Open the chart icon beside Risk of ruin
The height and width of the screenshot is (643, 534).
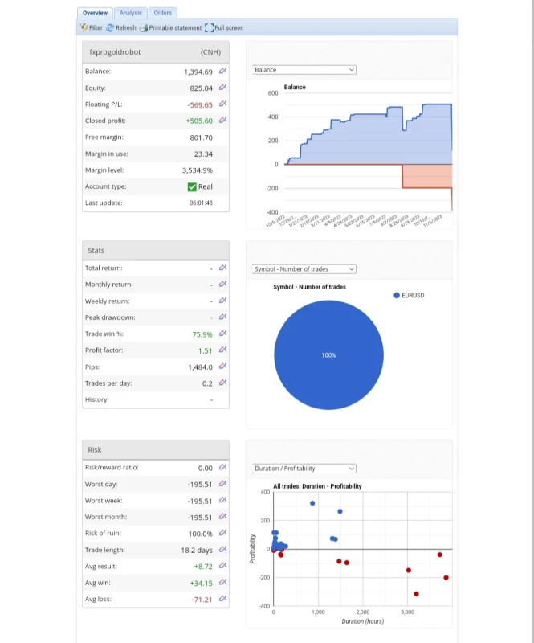pyautogui.click(x=222, y=534)
